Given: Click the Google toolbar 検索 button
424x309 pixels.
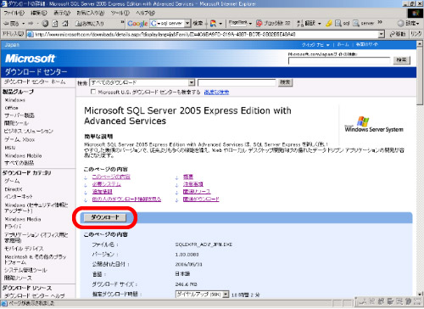Looking at the screenshot, I should click(x=198, y=23).
